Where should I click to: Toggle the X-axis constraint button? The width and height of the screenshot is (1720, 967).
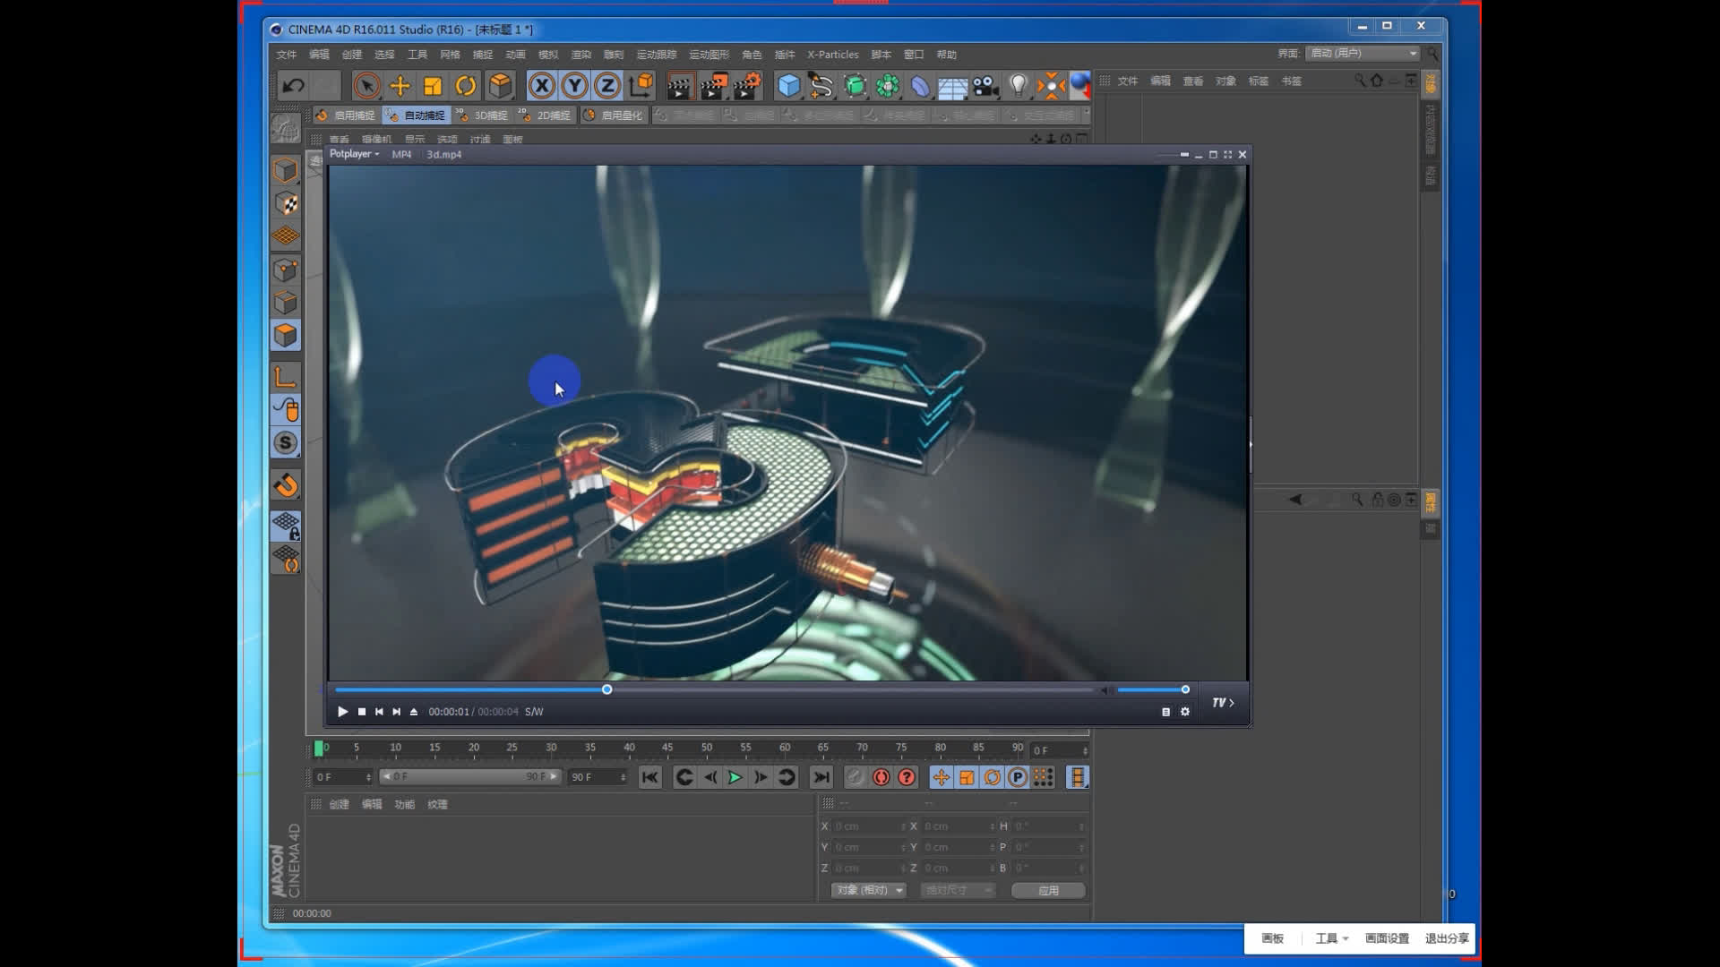pyautogui.click(x=541, y=84)
